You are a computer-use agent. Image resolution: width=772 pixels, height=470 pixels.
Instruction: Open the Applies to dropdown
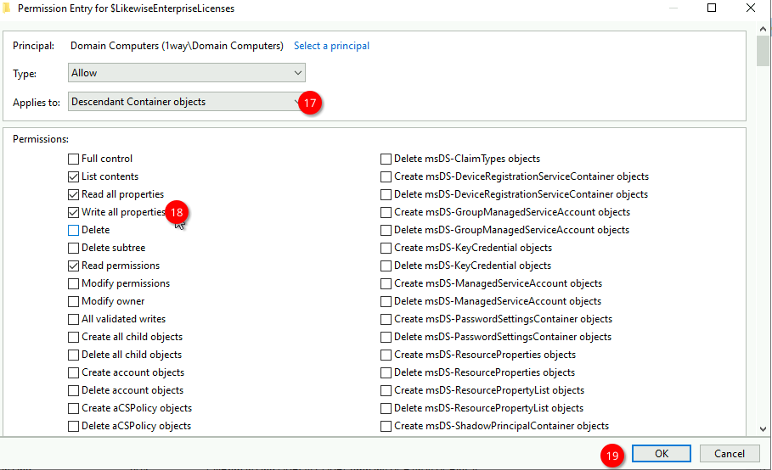(187, 102)
